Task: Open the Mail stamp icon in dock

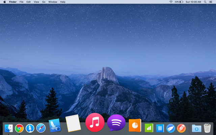Action: click(54, 126)
